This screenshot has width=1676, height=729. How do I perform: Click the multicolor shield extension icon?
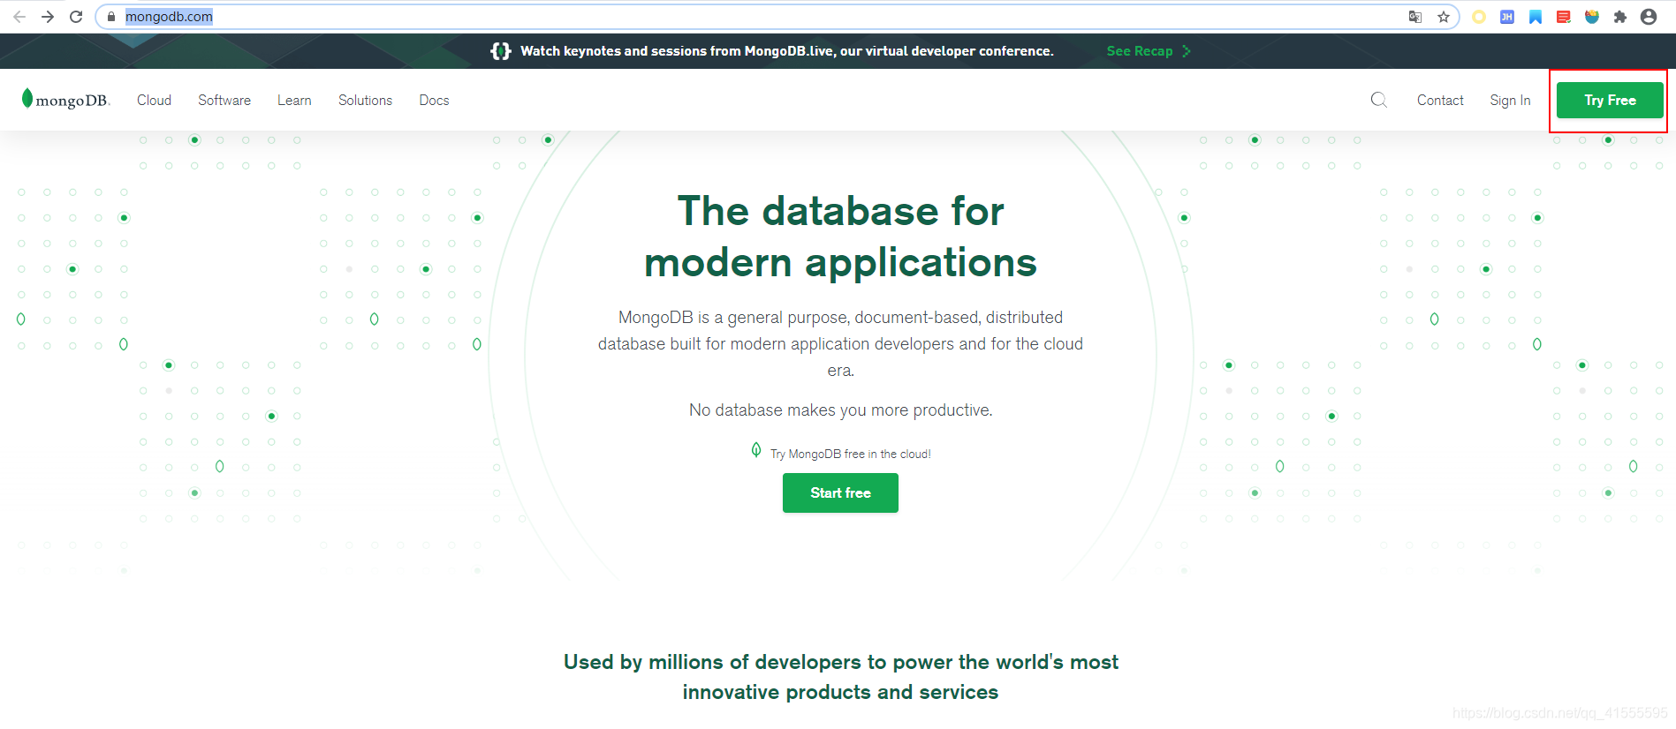1592,17
